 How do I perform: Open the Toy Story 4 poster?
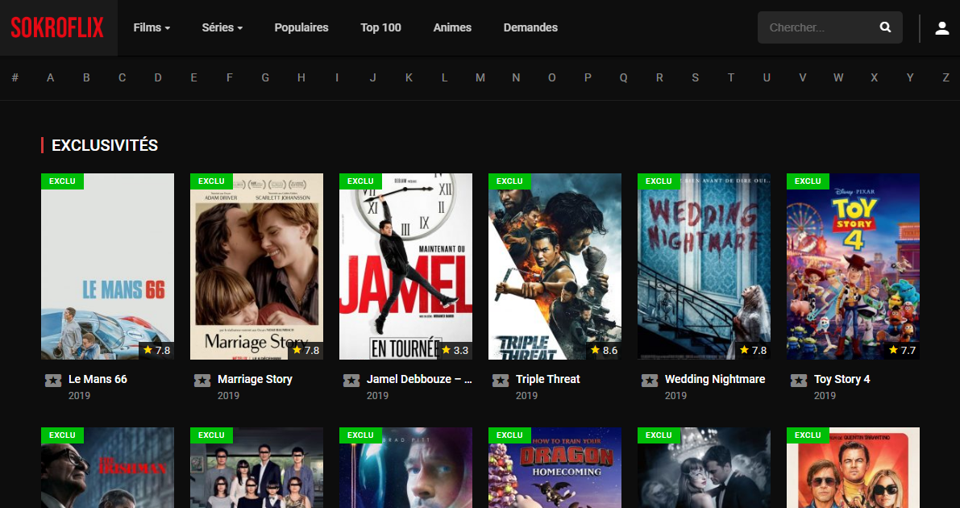click(853, 267)
